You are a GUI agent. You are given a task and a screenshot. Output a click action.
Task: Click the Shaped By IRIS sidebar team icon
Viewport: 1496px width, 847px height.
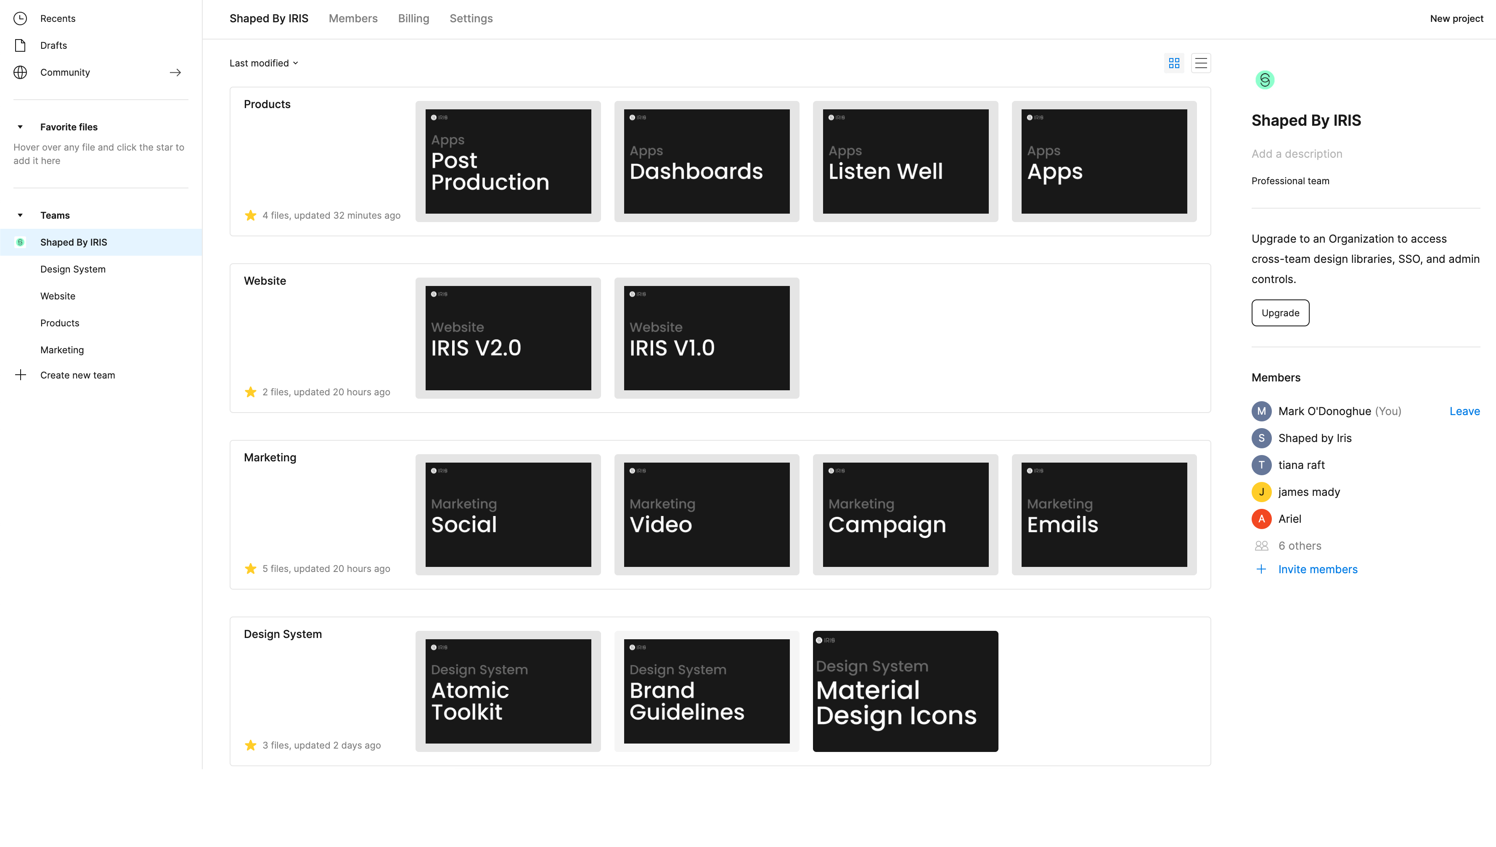coord(20,242)
